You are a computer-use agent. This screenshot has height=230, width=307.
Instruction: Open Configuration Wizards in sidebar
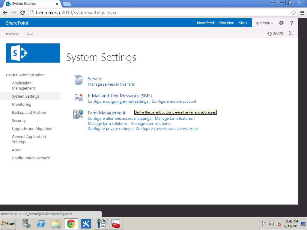[31, 158]
